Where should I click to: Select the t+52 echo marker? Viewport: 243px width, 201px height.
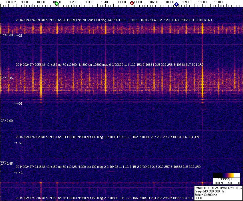click(19, 143)
